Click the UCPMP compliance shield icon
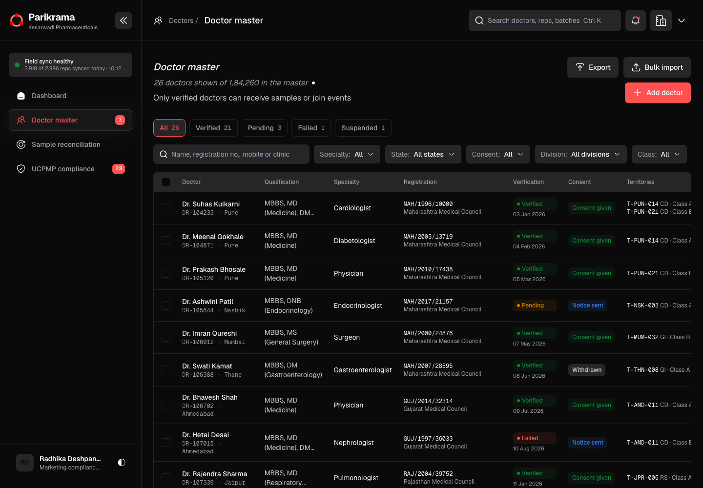 21,169
